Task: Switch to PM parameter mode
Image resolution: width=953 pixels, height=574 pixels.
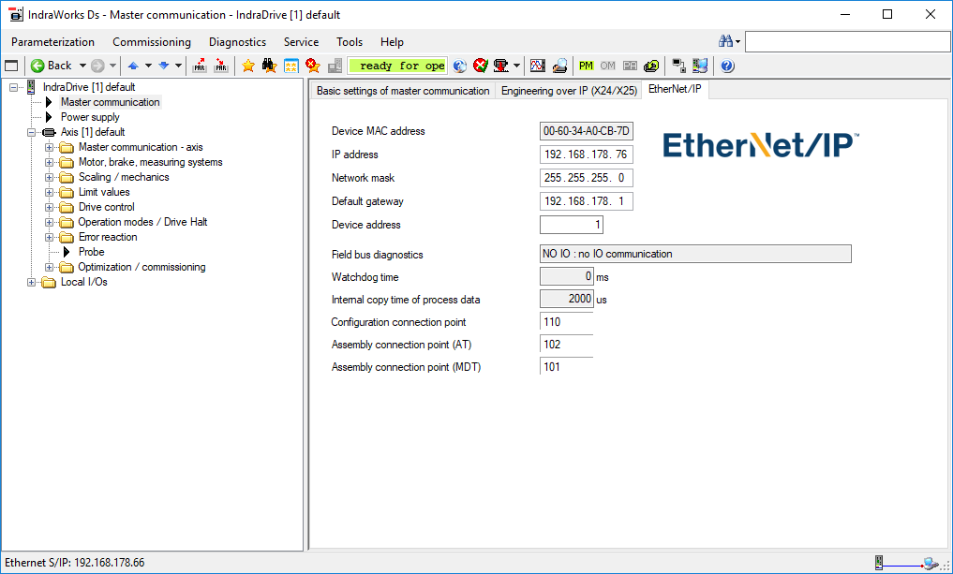Action: pos(586,66)
